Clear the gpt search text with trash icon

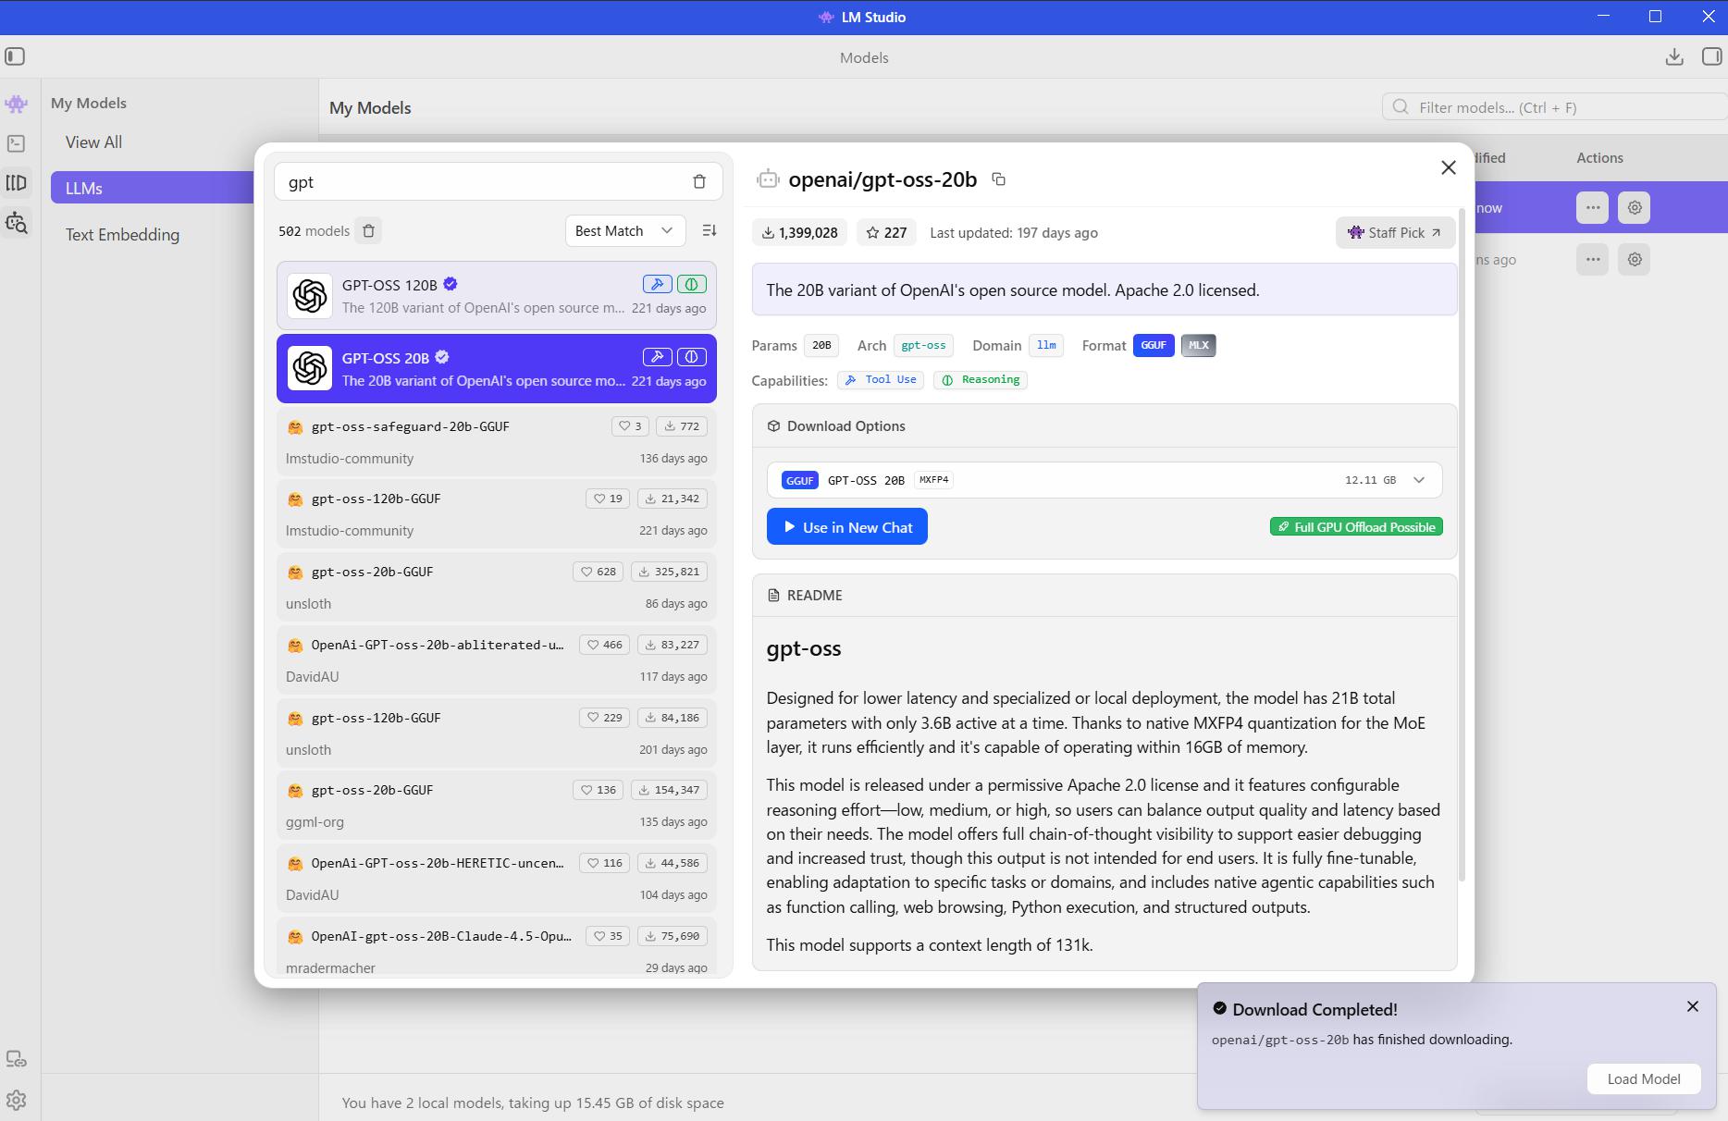(699, 182)
